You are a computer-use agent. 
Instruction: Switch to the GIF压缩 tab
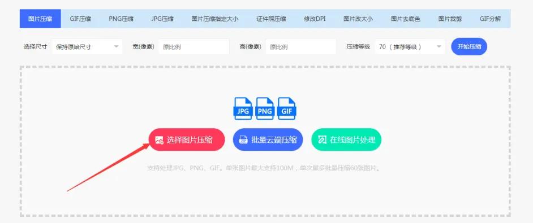point(80,19)
